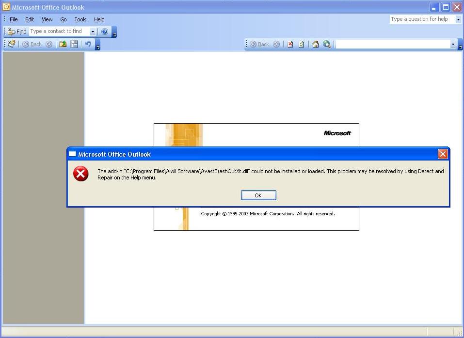Click the add-in error message text
Image resolution: width=464 pixels, height=338 pixels.
coord(271,174)
